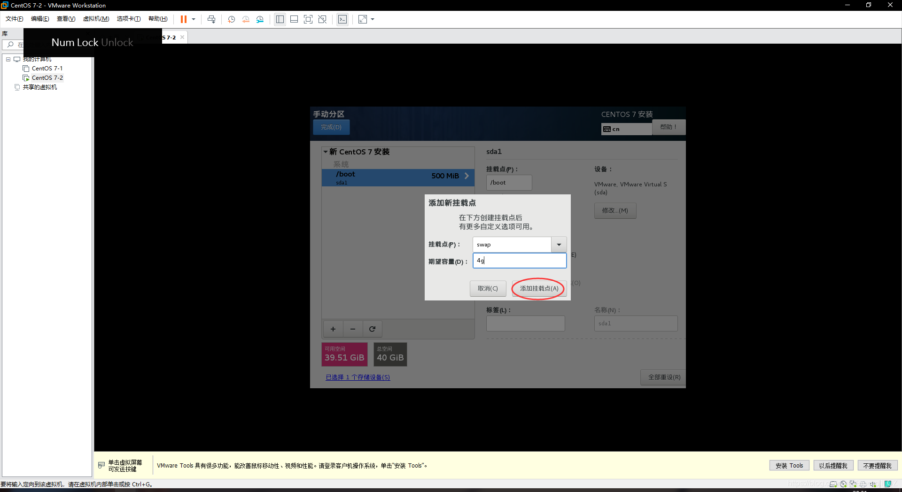Click the CD/DVD drive status icon
This screenshot has height=492, width=902.
click(843, 484)
